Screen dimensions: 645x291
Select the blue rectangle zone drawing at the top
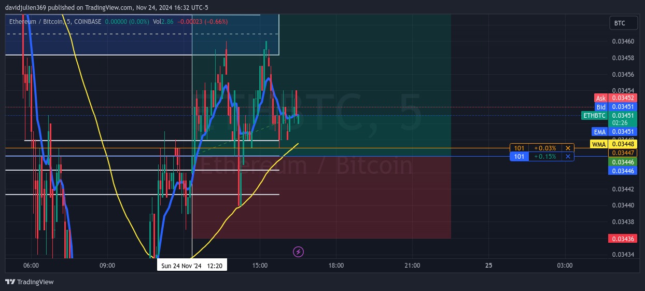142,34
